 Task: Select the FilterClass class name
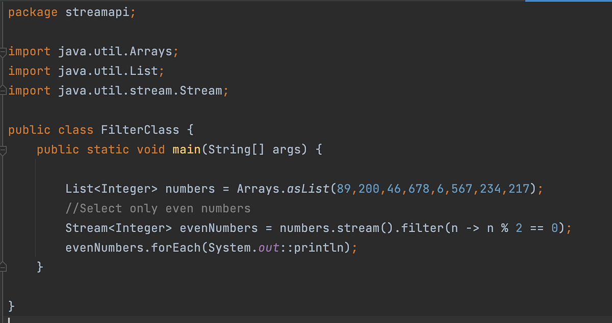(140, 129)
